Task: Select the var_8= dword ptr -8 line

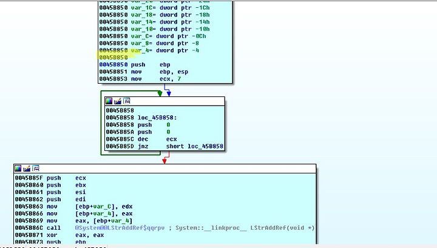Action: pos(149,44)
